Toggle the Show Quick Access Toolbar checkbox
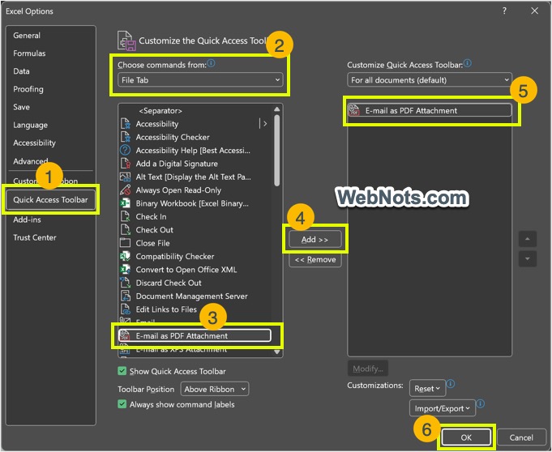Screen dimensions: 552x452 [122, 371]
